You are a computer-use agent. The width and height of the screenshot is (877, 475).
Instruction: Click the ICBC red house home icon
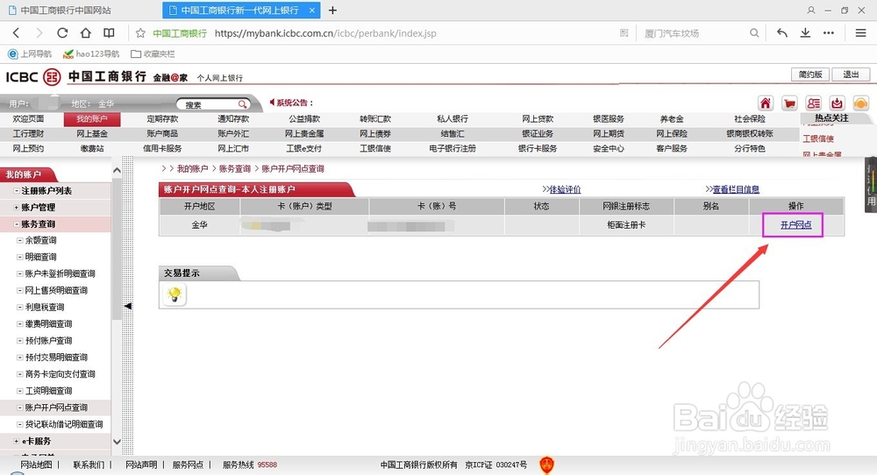point(765,103)
